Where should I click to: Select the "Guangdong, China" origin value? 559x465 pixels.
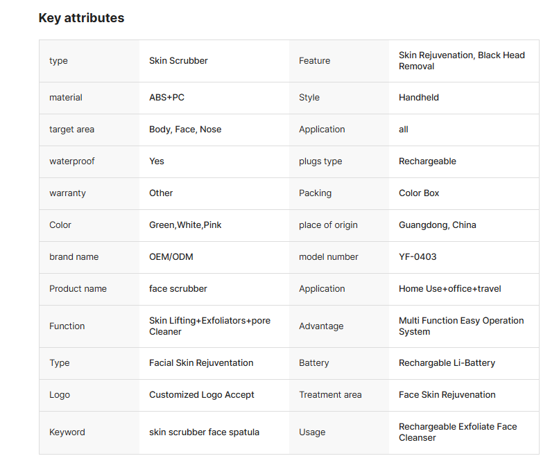point(437,225)
